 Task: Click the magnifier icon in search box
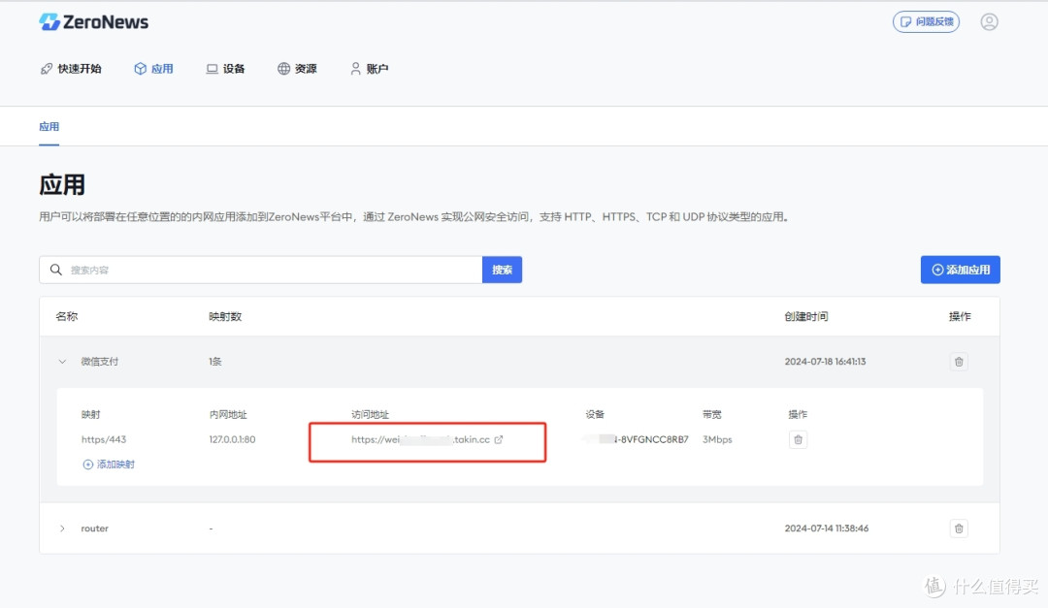coord(56,270)
